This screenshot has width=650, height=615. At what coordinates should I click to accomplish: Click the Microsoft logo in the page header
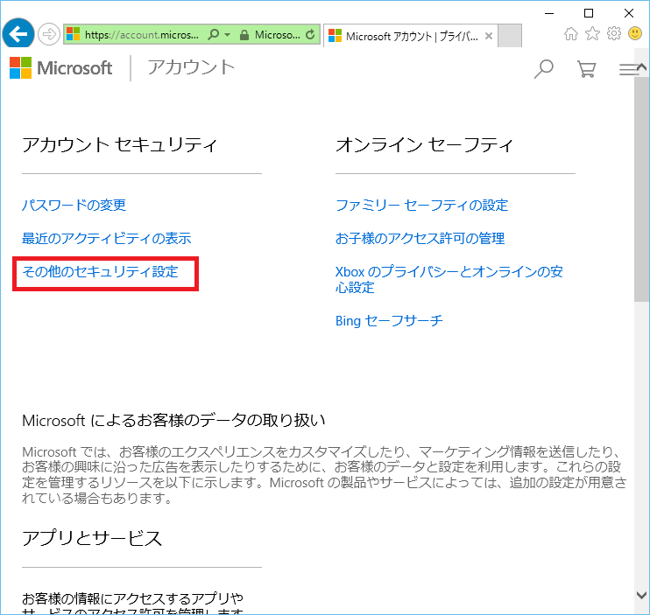[61, 68]
